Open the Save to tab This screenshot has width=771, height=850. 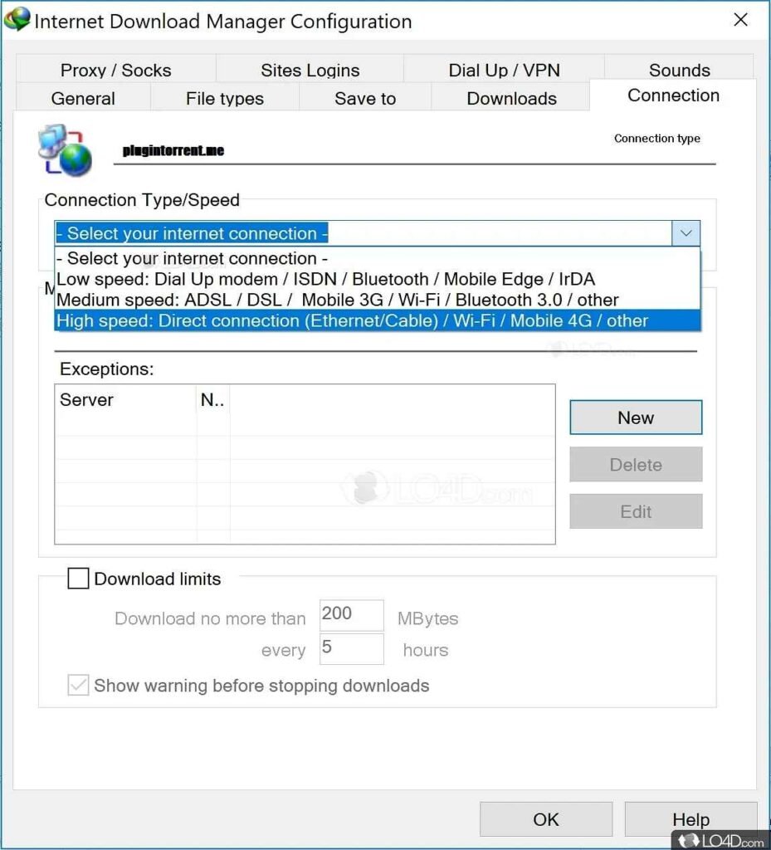(364, 98)
